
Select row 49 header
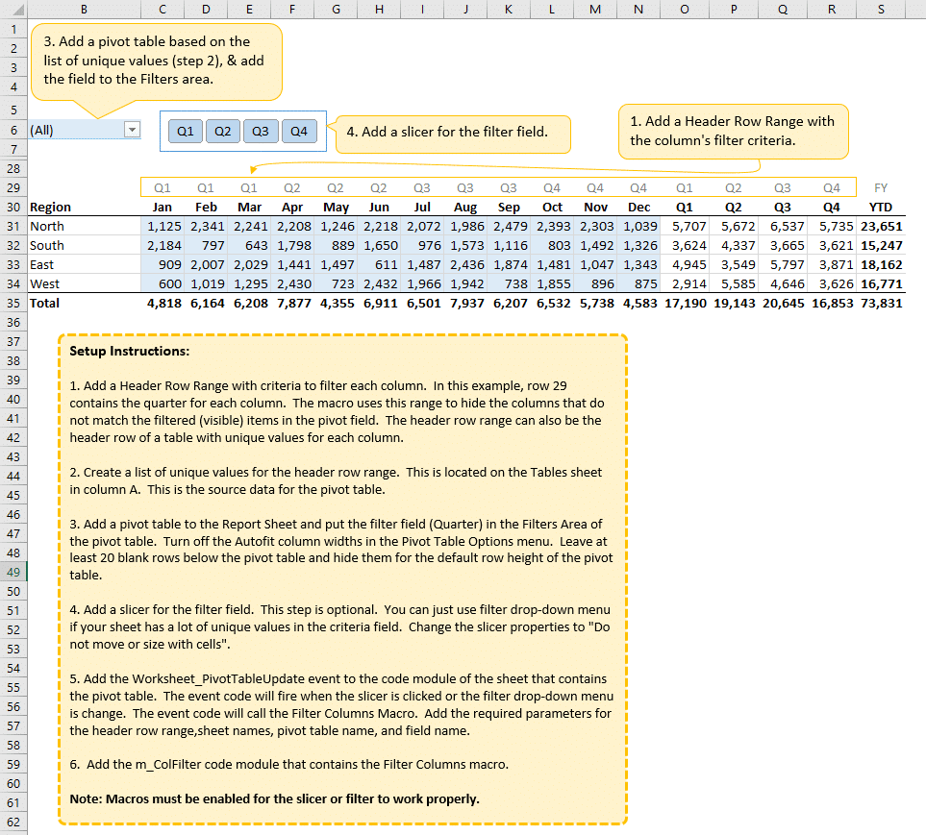click(x=13, y=572)
